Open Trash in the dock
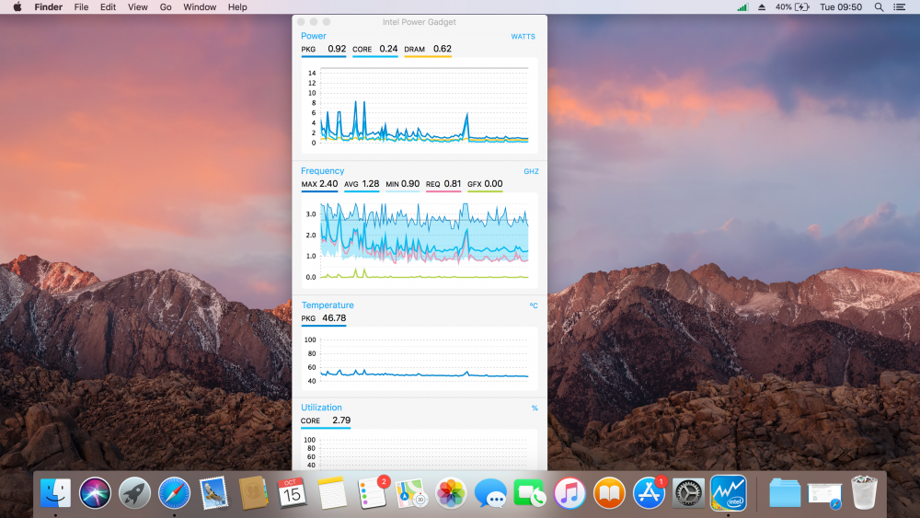920x518 pixels. tap(864, 493)
